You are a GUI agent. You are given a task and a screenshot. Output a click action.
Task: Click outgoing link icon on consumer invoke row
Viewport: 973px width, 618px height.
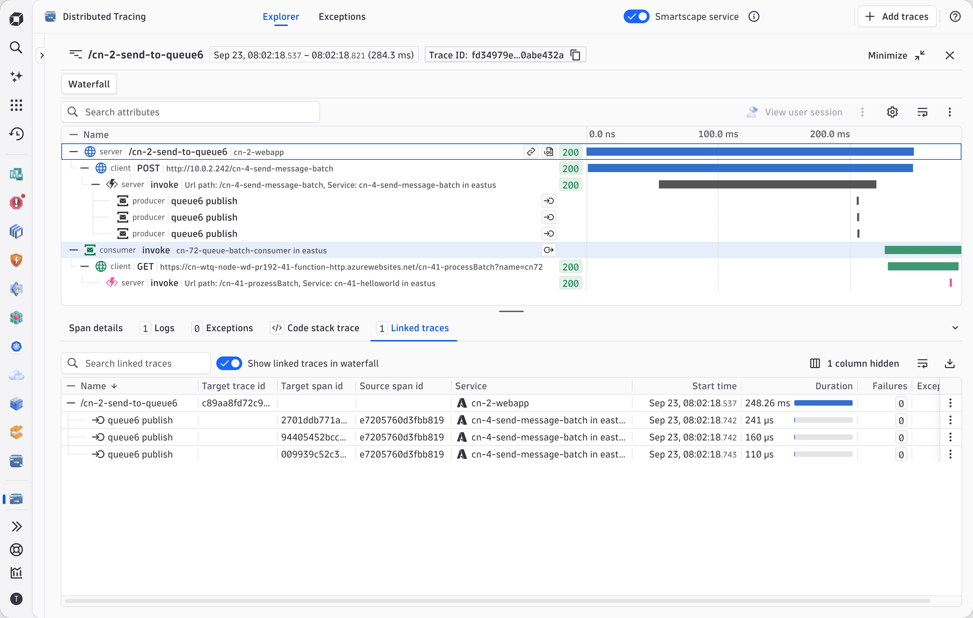click(548, 250)
